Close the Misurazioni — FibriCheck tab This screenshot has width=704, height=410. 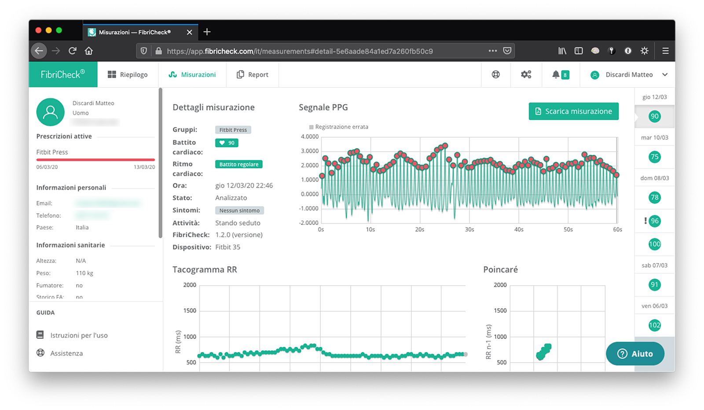point(189,32)
